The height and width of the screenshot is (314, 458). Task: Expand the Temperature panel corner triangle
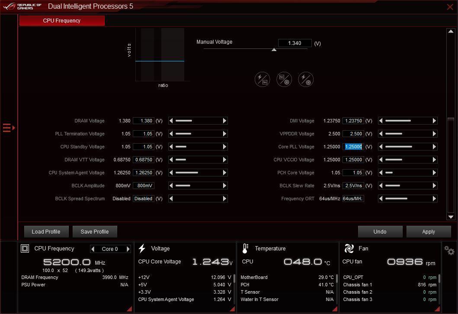[335, 309]
